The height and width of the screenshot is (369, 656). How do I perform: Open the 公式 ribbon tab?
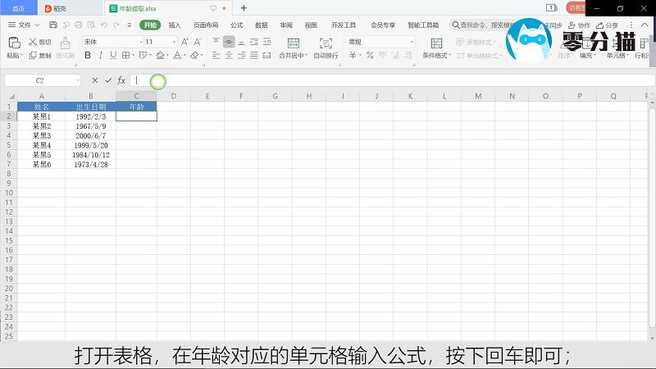click(x=237, y=25)
